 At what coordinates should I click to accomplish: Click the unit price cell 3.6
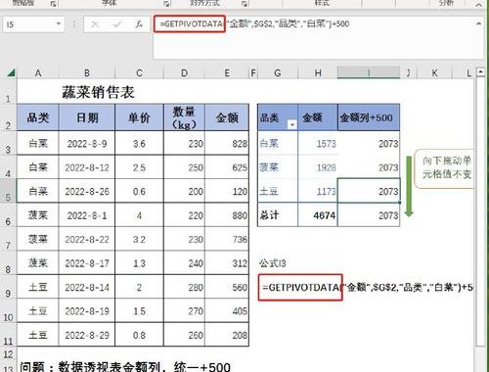139,144
